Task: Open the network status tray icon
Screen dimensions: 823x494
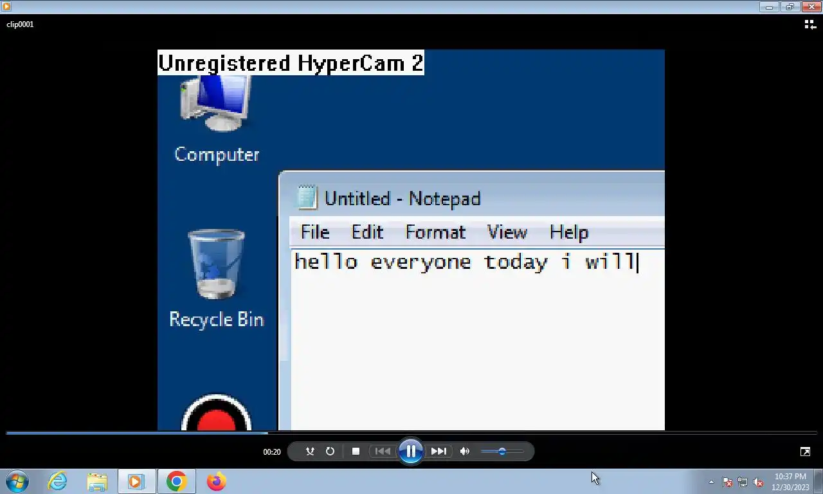Action: [x=743, y=482]
